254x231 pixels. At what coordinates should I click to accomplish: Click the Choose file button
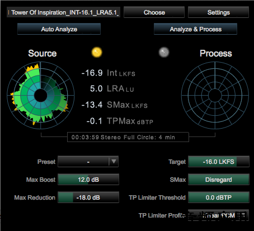[x=154, y=12]
